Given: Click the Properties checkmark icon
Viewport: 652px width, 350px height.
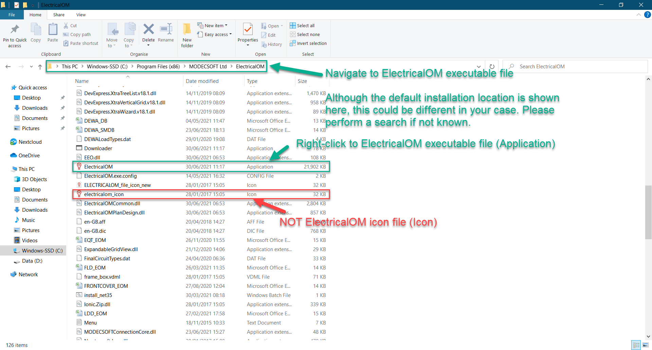Looking at the screenshot, I should (248, 29).
